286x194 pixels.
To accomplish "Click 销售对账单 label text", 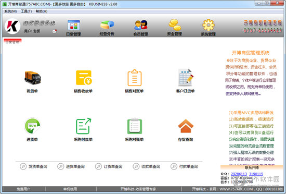I will tap(135, 91).
